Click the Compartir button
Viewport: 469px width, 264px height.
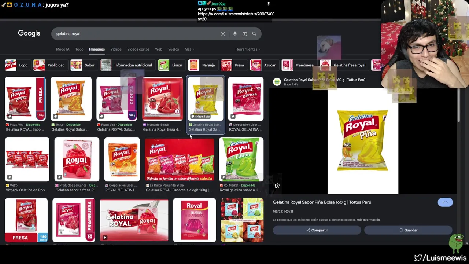click(317, 230)
